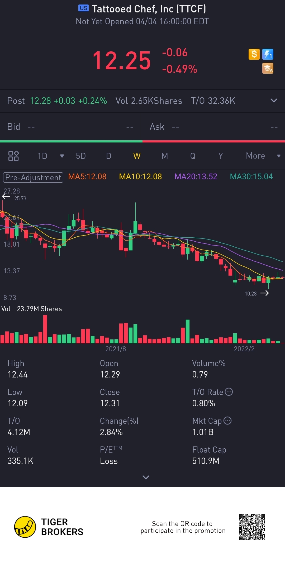Select the 5D chart tab

coord(81,156)
